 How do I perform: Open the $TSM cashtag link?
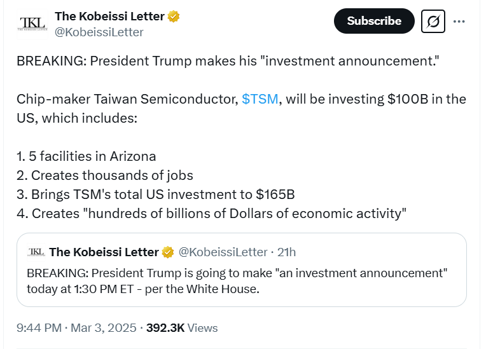(x=260, y=99)
